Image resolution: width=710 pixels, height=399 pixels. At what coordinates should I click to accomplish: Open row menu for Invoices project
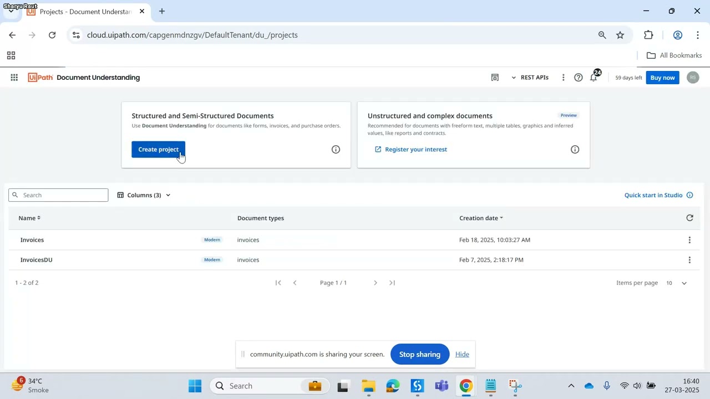click(689, 240)
